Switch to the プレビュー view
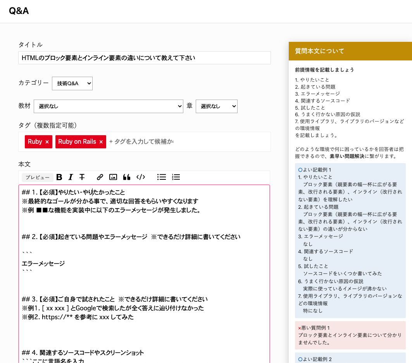Image resolution: width=412 pixels, height=363 pixels. coord(37,177)
